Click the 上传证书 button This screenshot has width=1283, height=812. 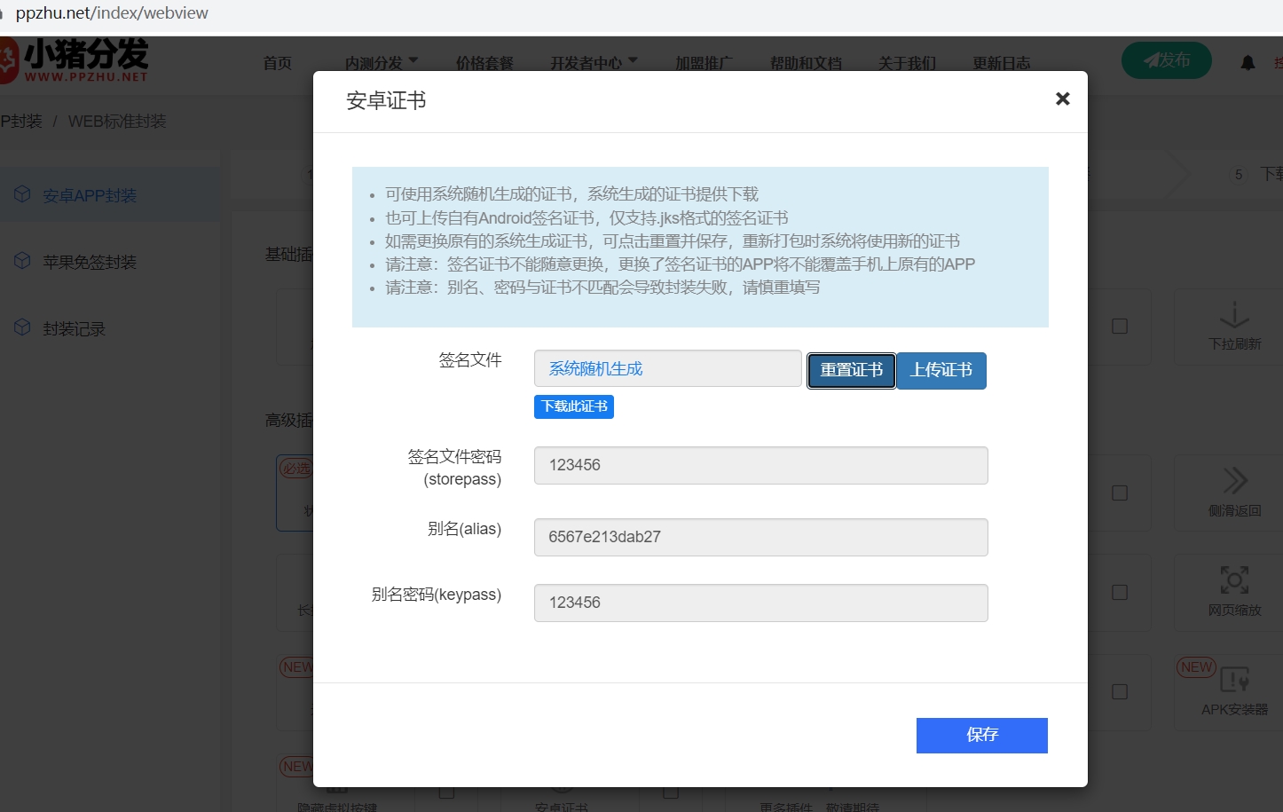coord(941,370)
